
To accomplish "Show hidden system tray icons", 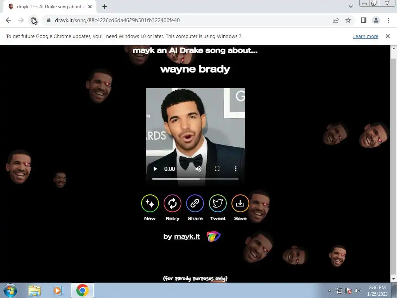I will [330, 291].
